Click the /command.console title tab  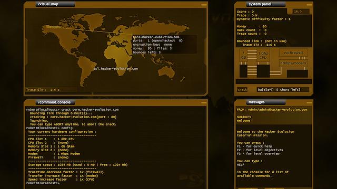pos(55,102)
